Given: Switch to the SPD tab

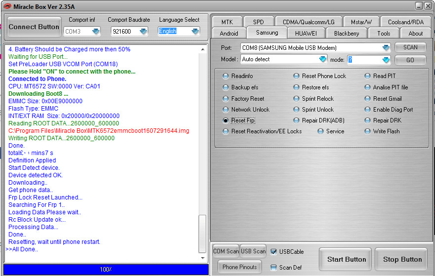Looking at the screenshot, I should [258, 22].
